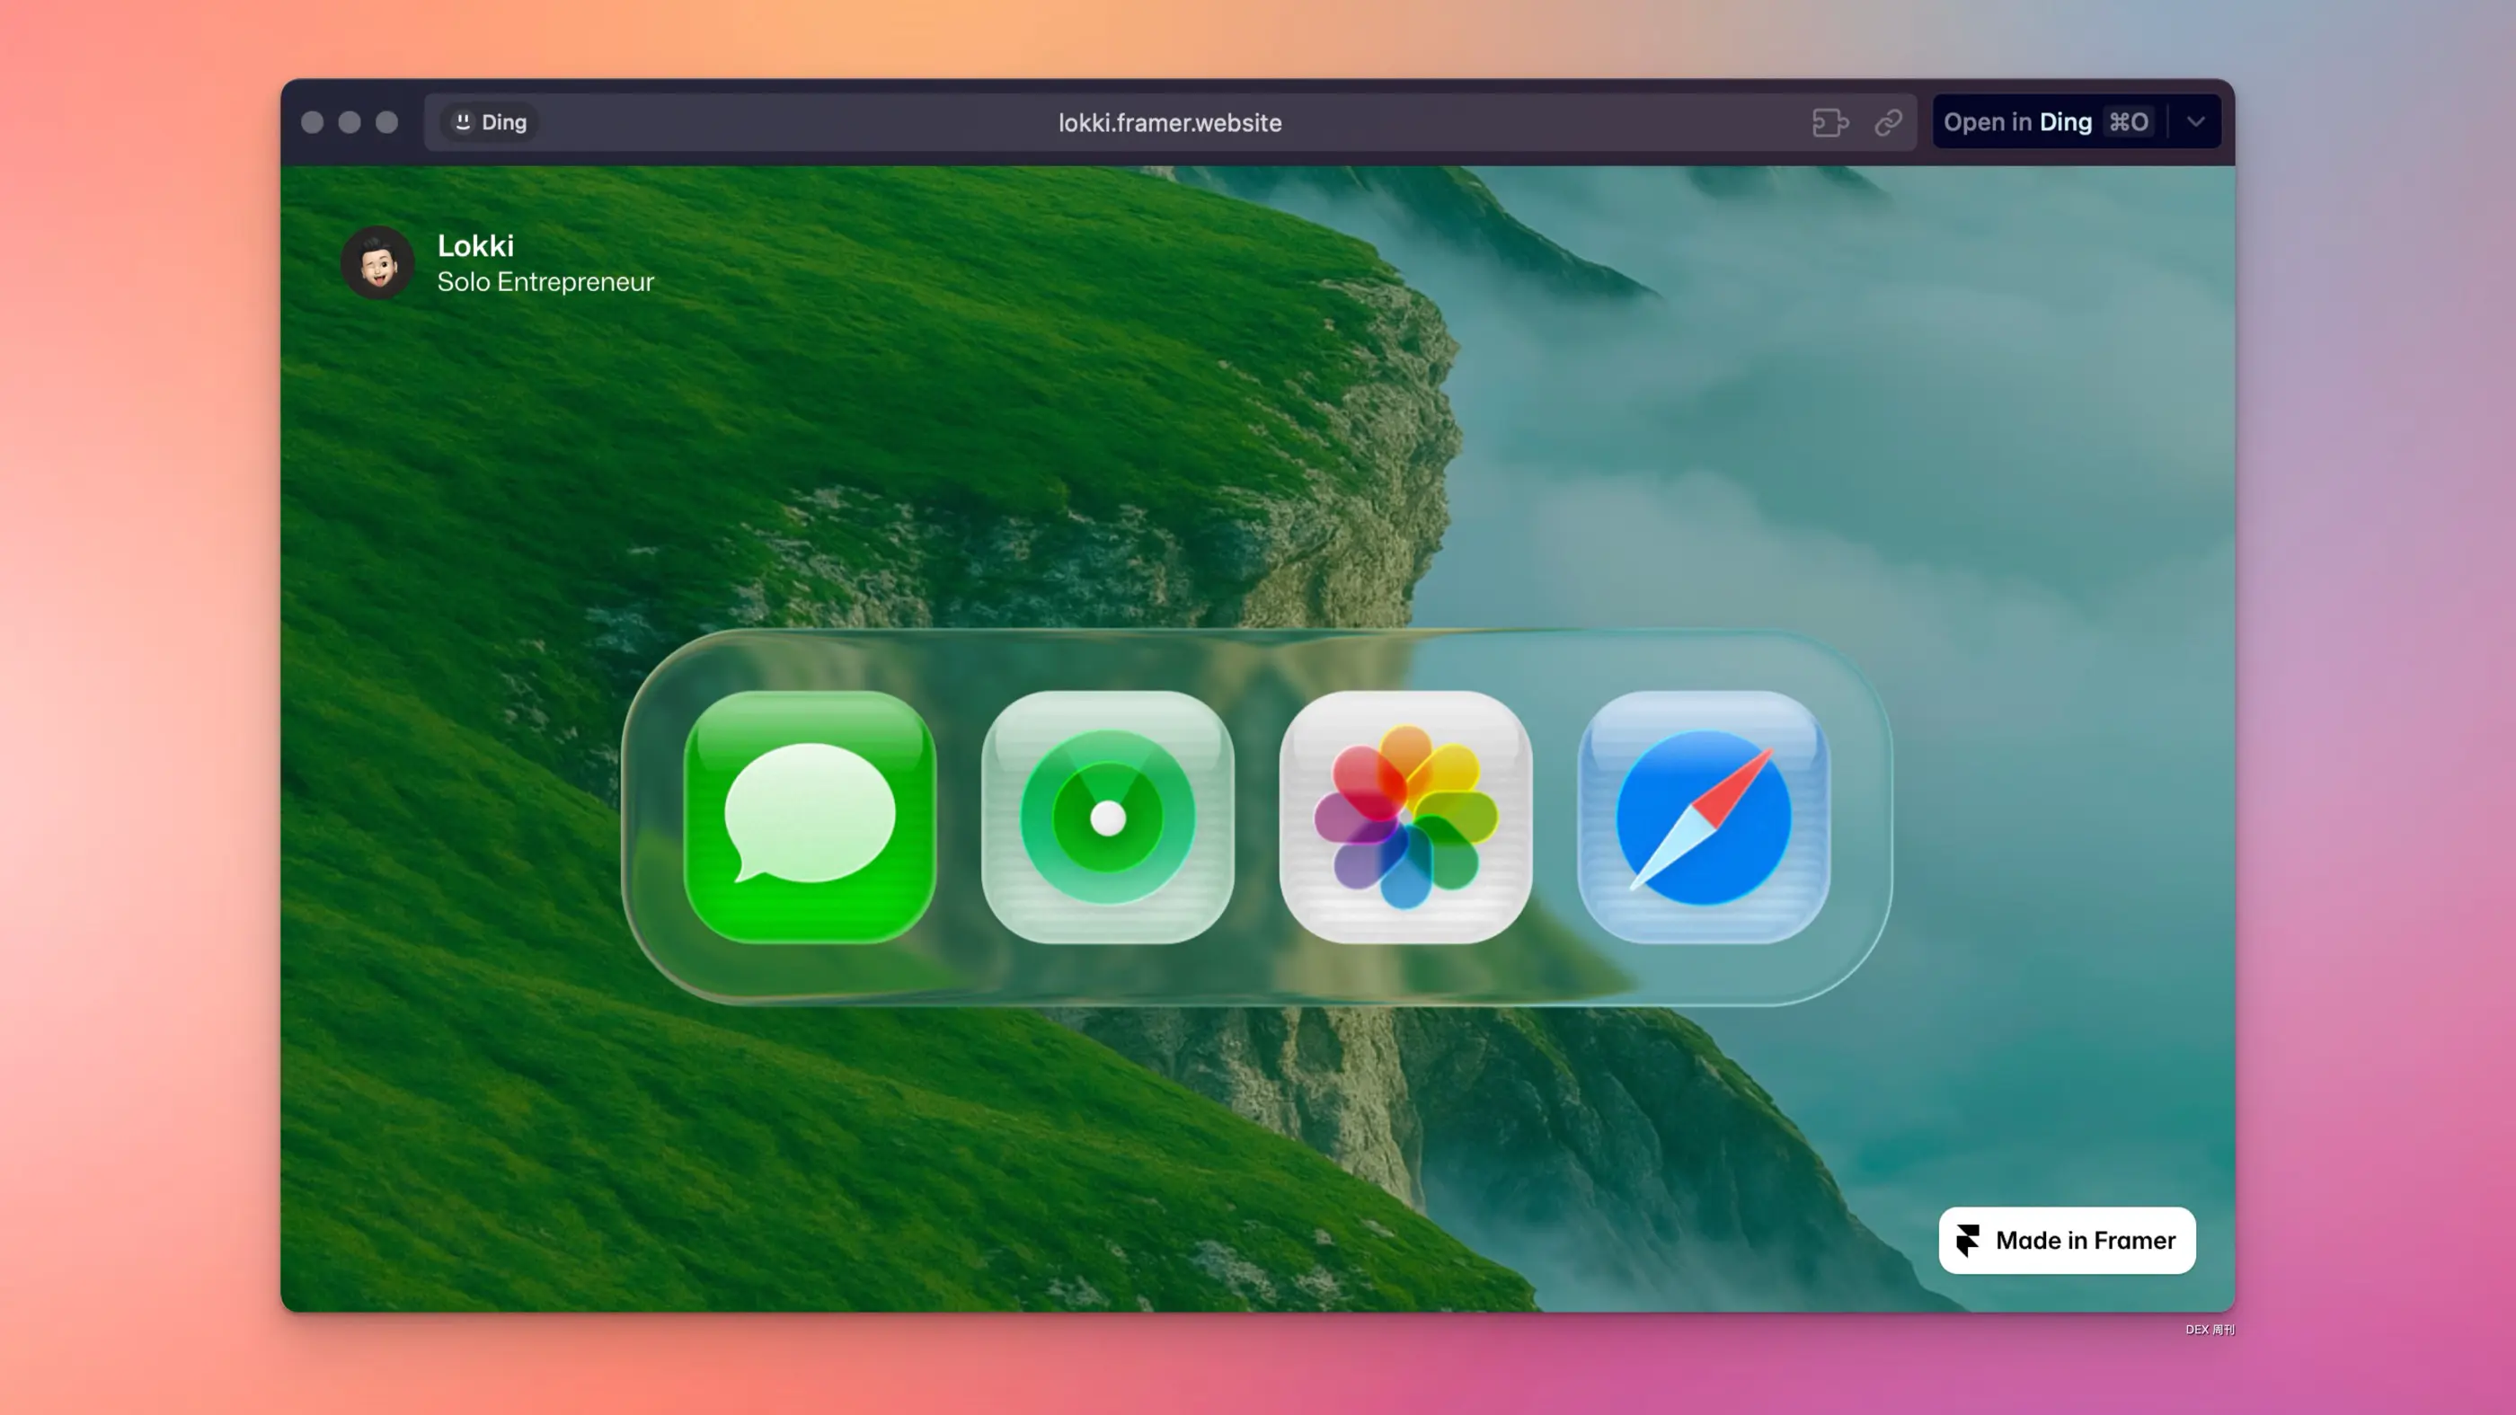The height and width of the screenshot is (1415, 2516).
Task: Click the Solo Entrepreneur subtitle
Action: [545, 282]
